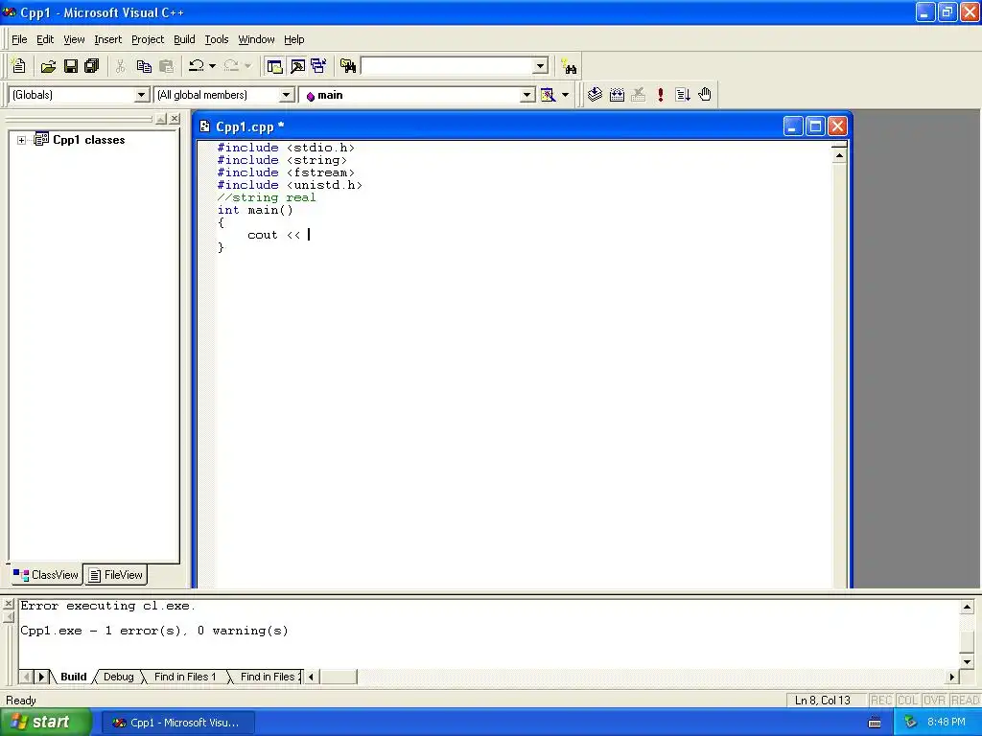Click the output tabs scroll right arrow
The width and height of the screenshot is (982, 736).
[41, 677]
